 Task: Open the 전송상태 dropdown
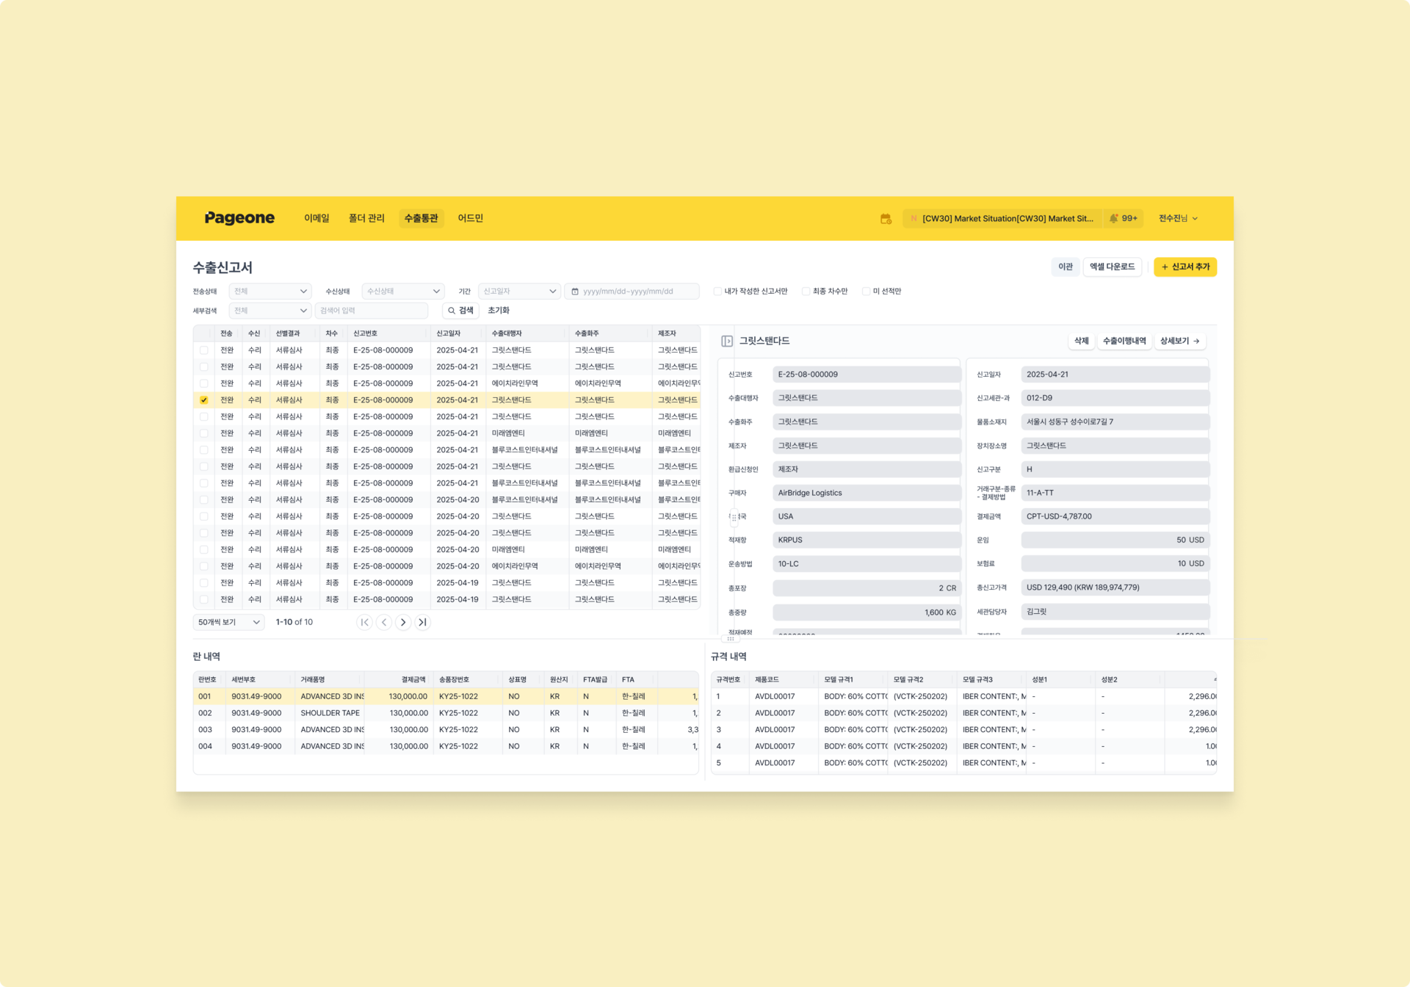click(x=270, y=292)
